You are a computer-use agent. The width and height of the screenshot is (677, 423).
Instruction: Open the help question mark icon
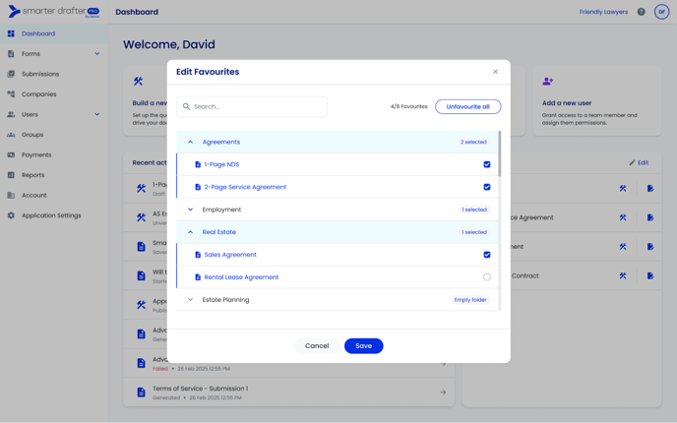coord(642,12)
